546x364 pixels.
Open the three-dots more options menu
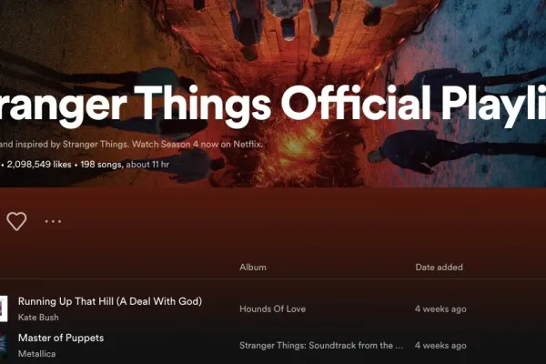[x=53, y=221]
